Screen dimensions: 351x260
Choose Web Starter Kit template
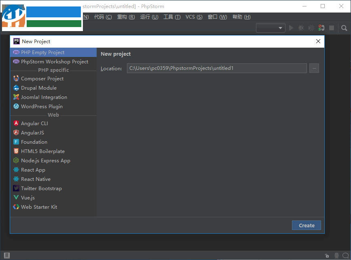(53, 207)
